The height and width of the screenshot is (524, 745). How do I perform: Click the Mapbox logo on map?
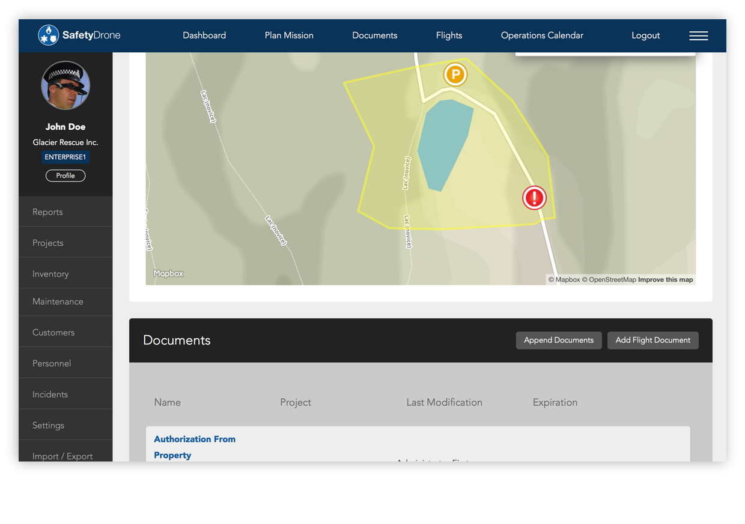(x=168, y=273)
